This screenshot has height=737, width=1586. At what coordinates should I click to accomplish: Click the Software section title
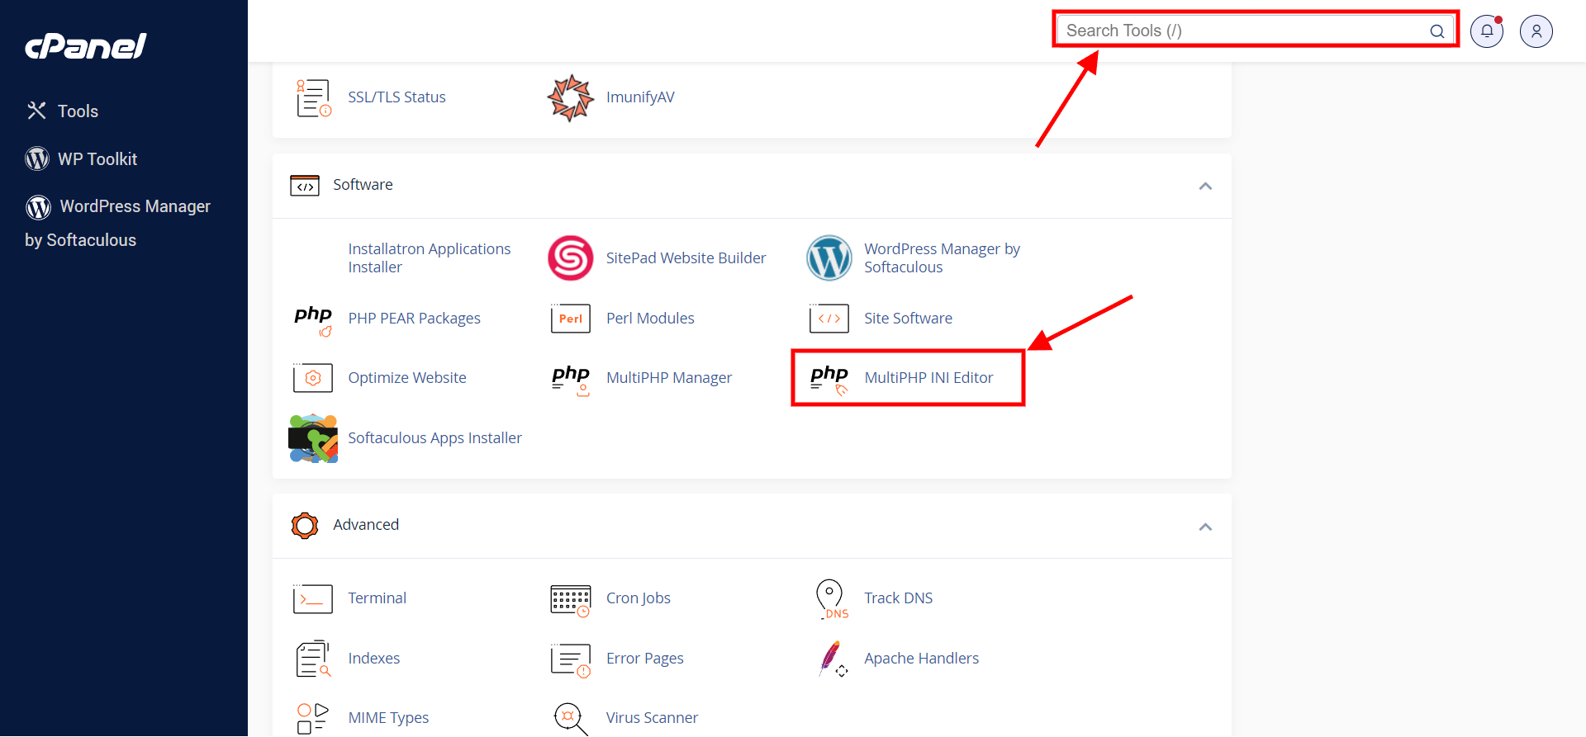pos(363,185)
